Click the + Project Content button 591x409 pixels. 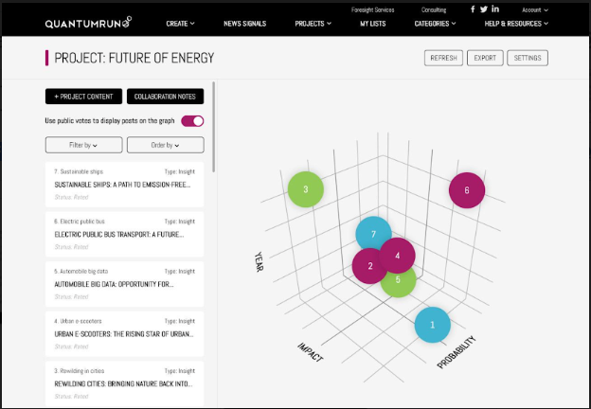point(83,97)
